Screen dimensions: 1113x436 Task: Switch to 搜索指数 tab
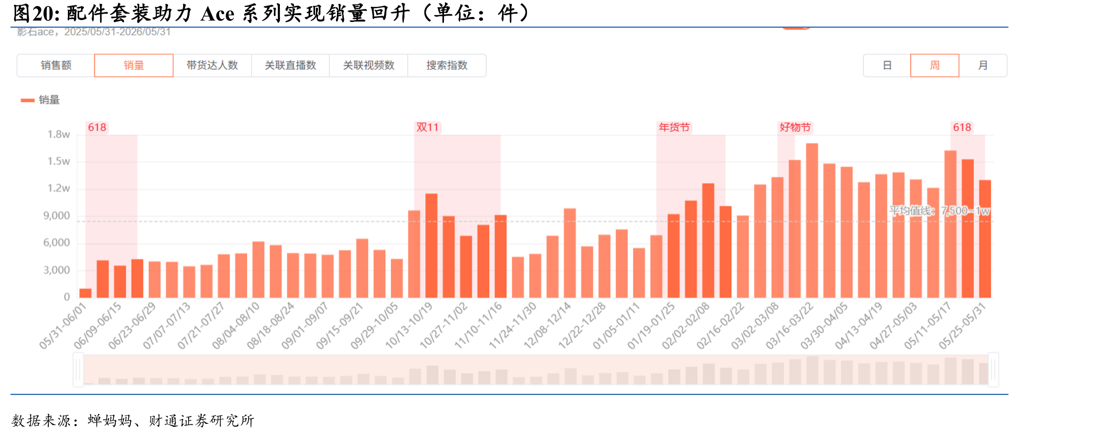coord(447,65)
